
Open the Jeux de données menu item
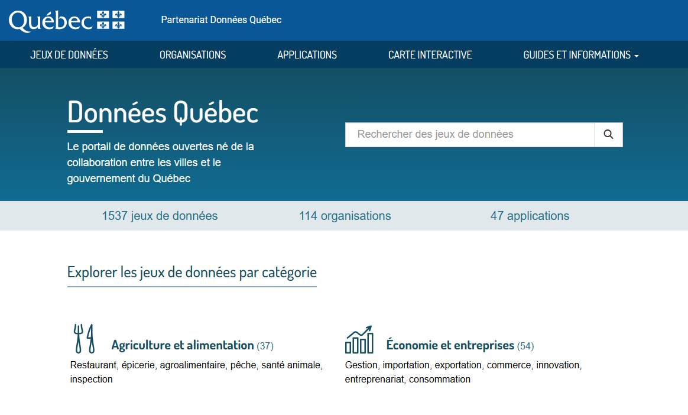[x=69, y=55]
